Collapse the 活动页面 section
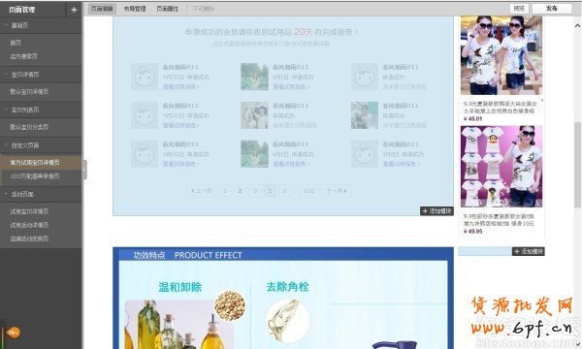The image size is (582, 349). pos(41,194)
